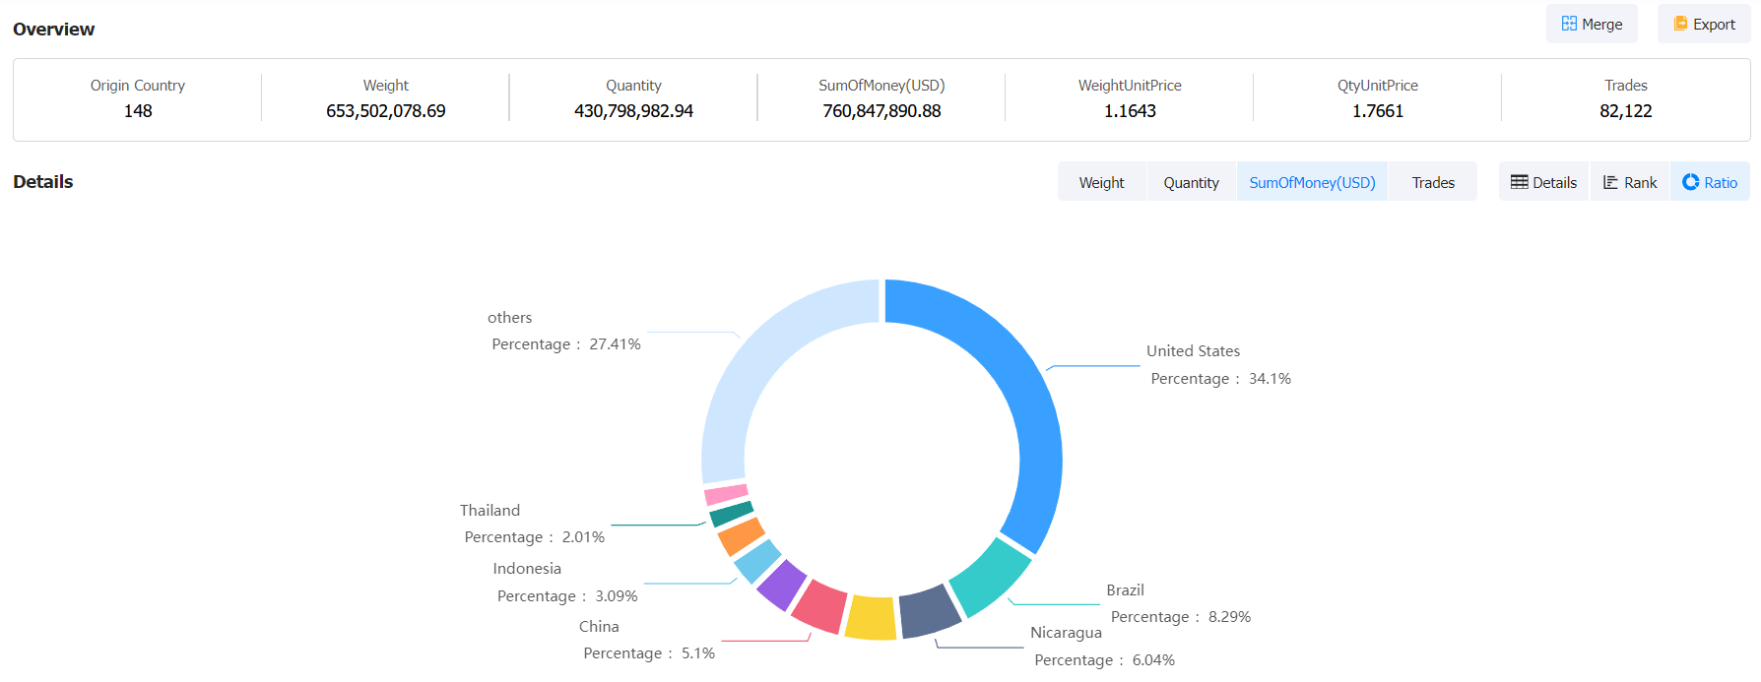The height and width of the screenshot is (682, 1761).
Task: Click the orange donut chart segment
Action: [741, 536]
